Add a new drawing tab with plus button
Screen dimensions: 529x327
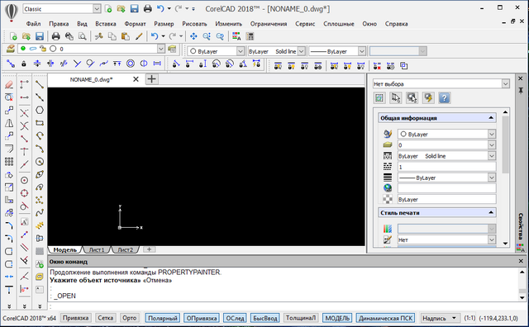(152, 79)
